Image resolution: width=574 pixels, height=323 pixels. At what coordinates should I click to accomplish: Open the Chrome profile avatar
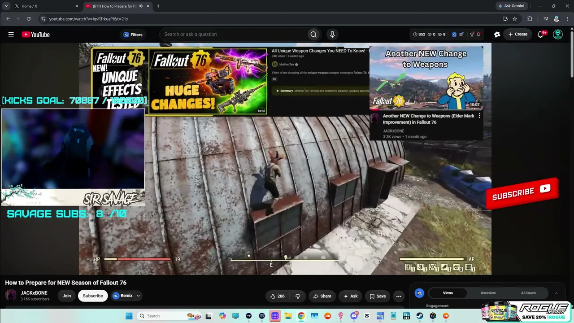[557, 19]
